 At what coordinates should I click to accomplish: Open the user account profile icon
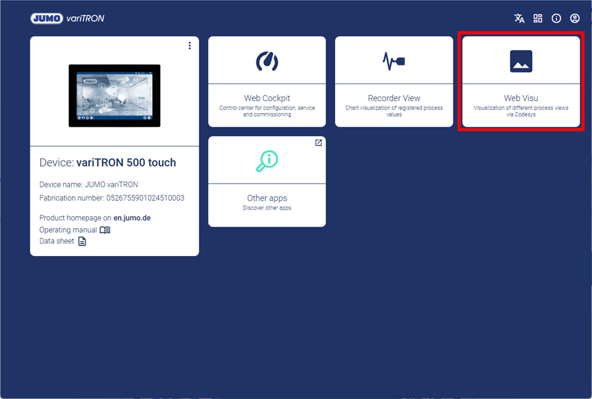click(575, 18)
